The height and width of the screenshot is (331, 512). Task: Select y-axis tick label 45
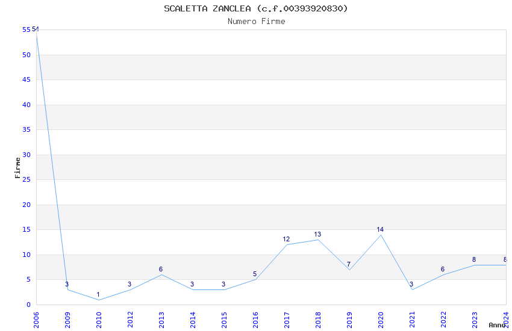(x=27, y=80)
